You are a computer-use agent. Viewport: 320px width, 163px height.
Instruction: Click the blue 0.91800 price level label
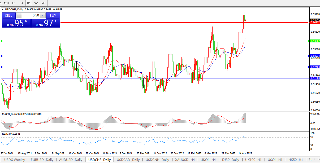click(x=315, y=78)
